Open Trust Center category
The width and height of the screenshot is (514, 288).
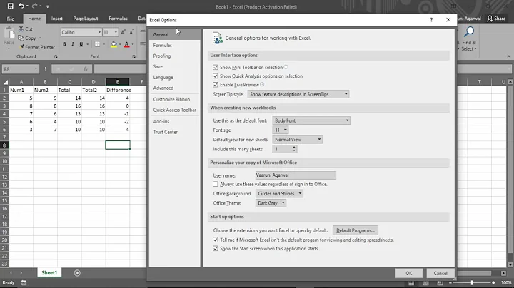coord(165,132)
